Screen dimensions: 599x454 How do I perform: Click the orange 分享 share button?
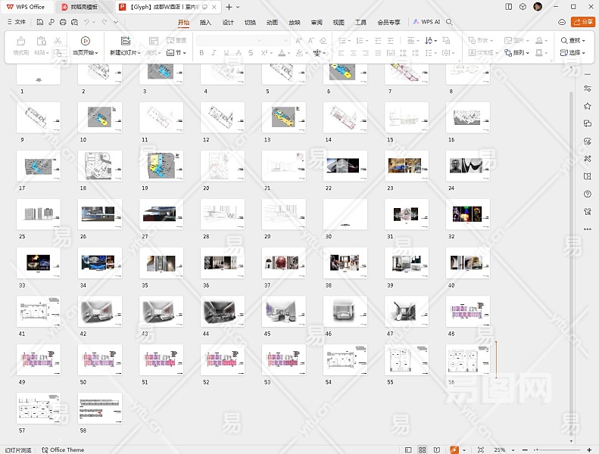click(x=583, y=22)
